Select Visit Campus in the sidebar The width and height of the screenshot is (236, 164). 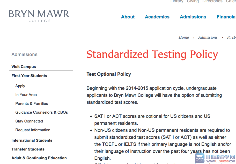click(24, 67)
